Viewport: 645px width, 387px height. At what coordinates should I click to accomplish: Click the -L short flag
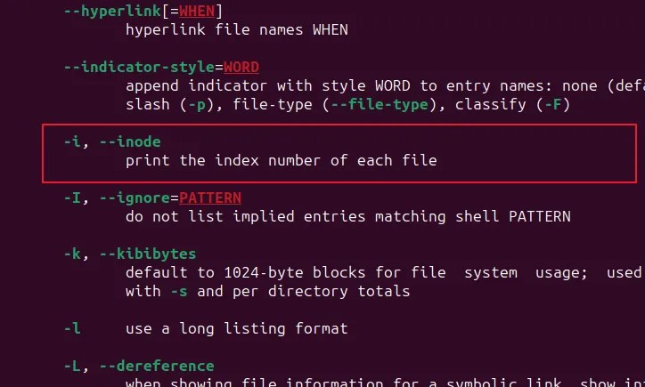coord(72,366)
